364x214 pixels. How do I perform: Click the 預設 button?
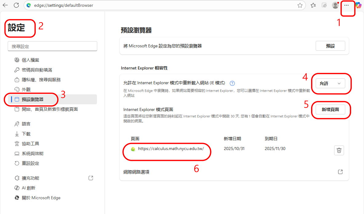(330, 46)
